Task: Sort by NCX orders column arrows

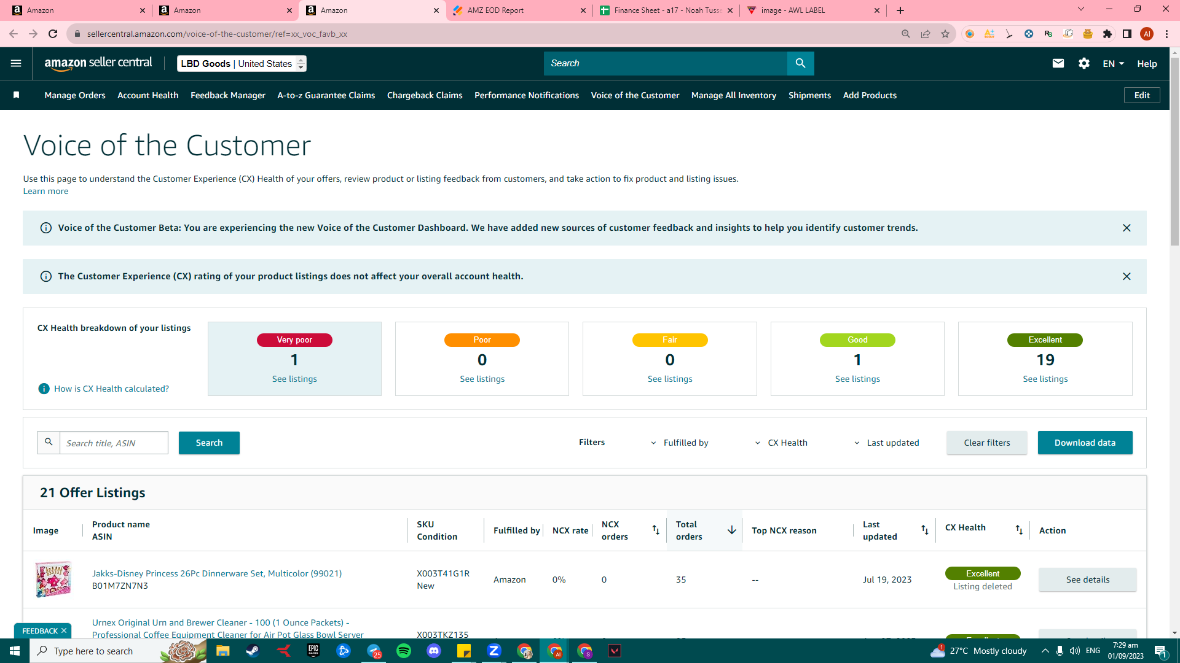Action: tap(656, 530)
